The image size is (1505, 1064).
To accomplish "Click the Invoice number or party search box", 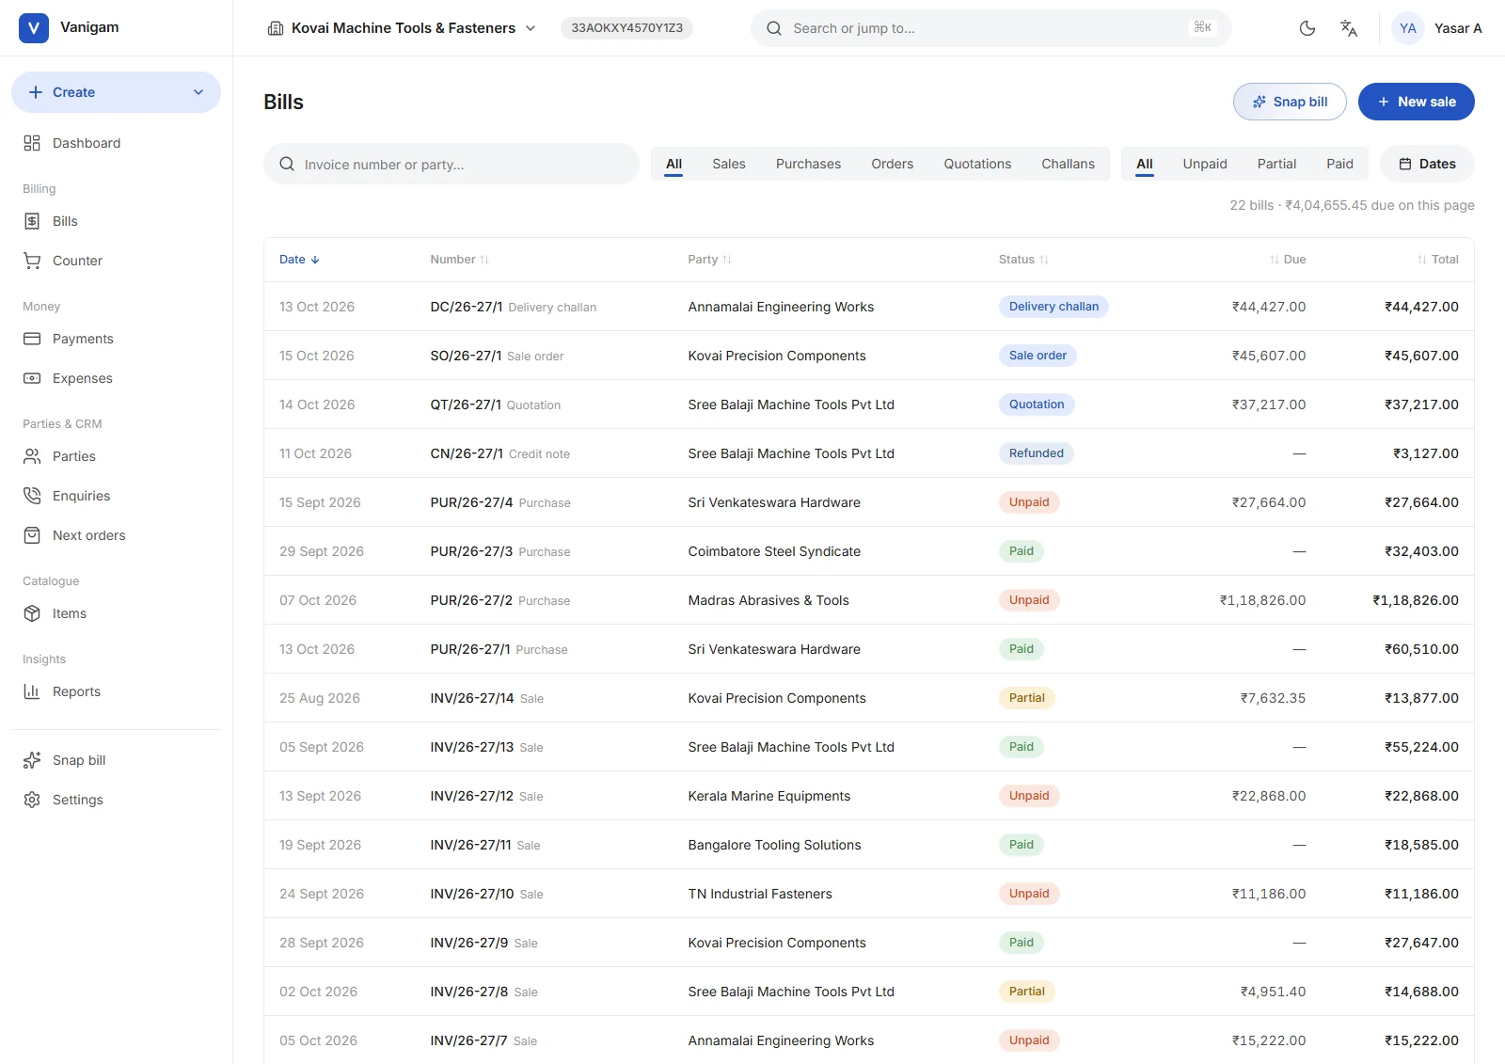I will (x=451, y=164).
